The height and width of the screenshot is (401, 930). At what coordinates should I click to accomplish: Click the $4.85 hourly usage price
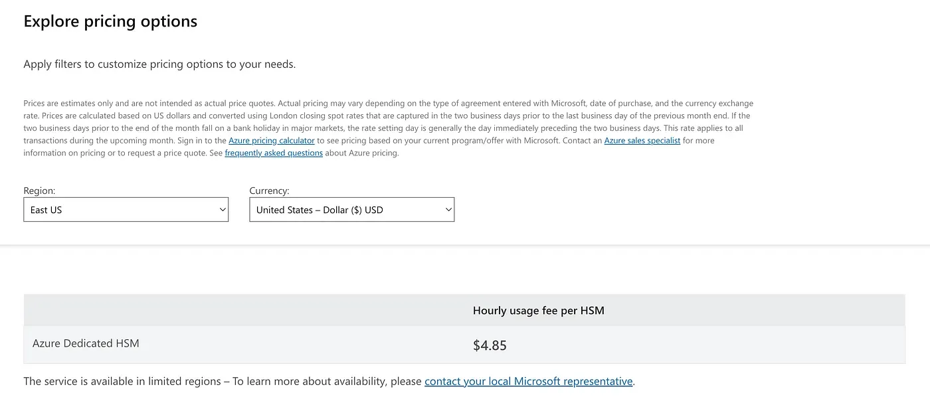(489, 345)
